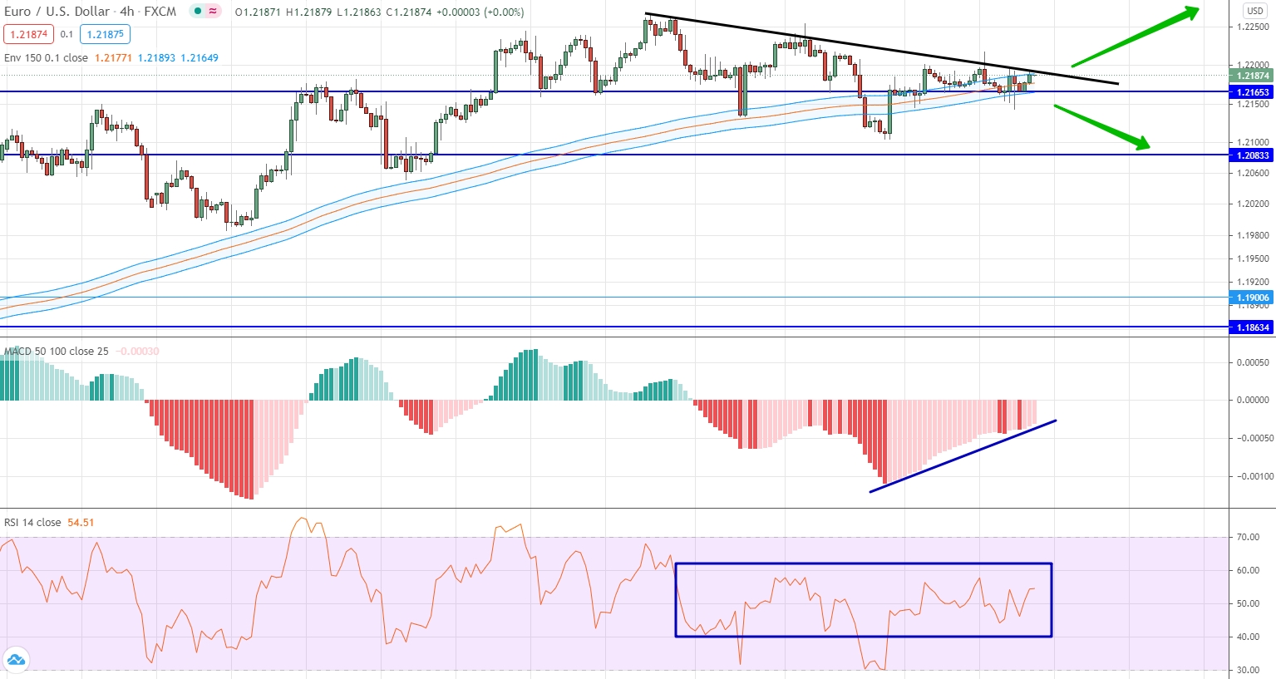Viewport: 1276px width, 679px height.
Task: Click the Env lower band value 1.21649
Action: [x=200, y=58]
